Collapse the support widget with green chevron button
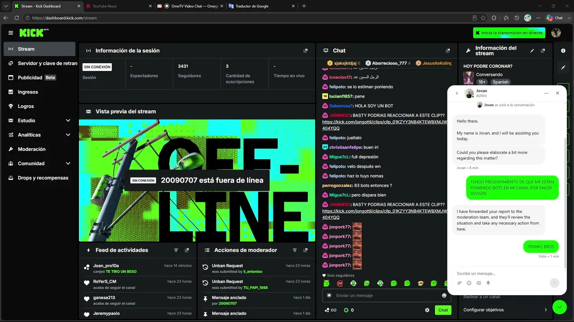This screenshot has width=574, height=322. point(560,307)
